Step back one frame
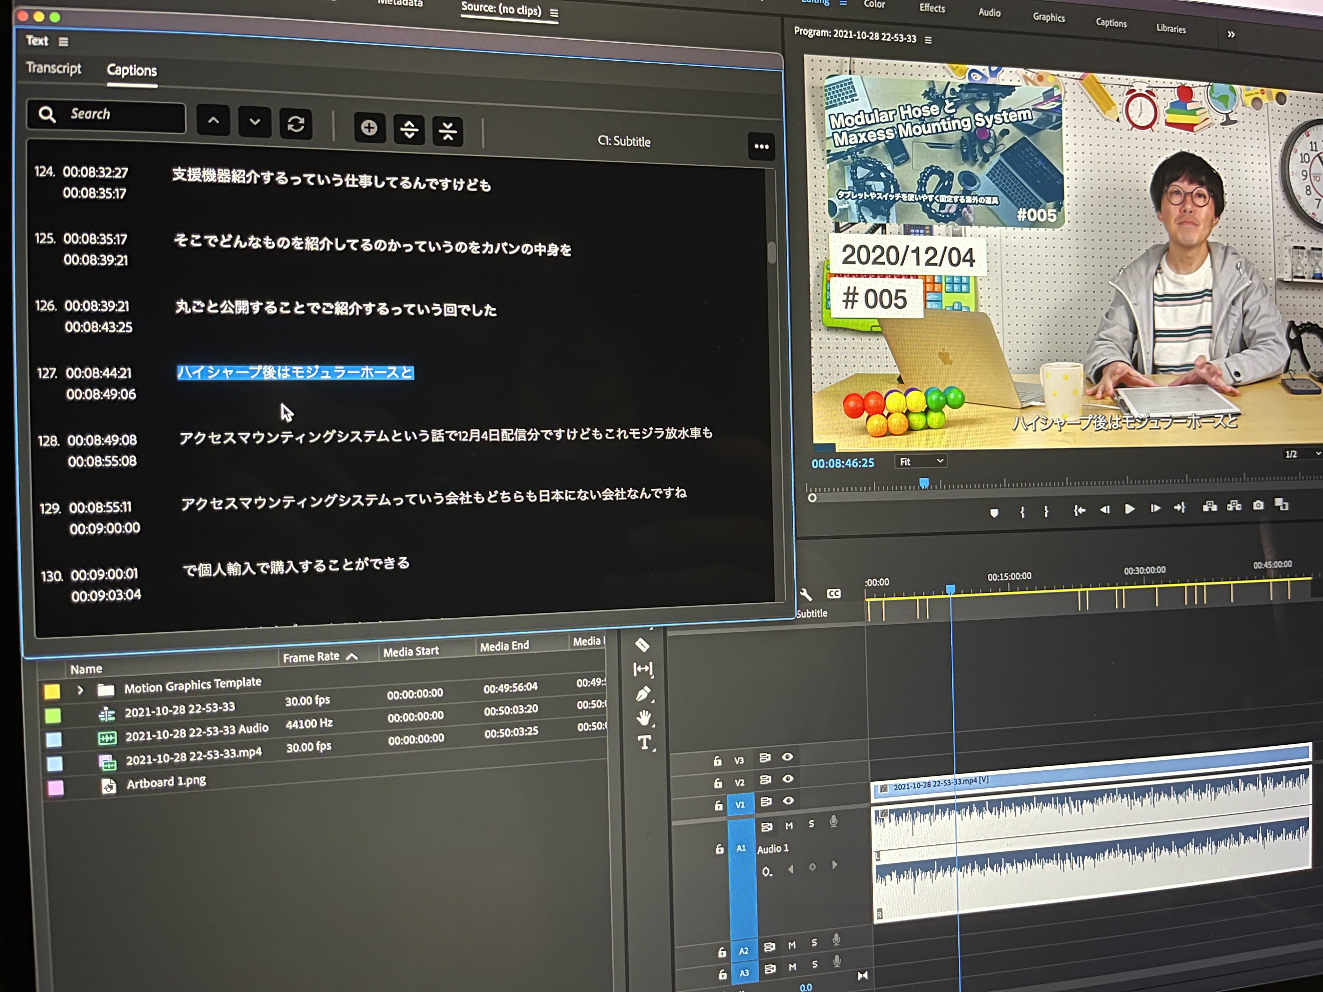This screenshot has height=992, width=1323. tap(1105, 509)
